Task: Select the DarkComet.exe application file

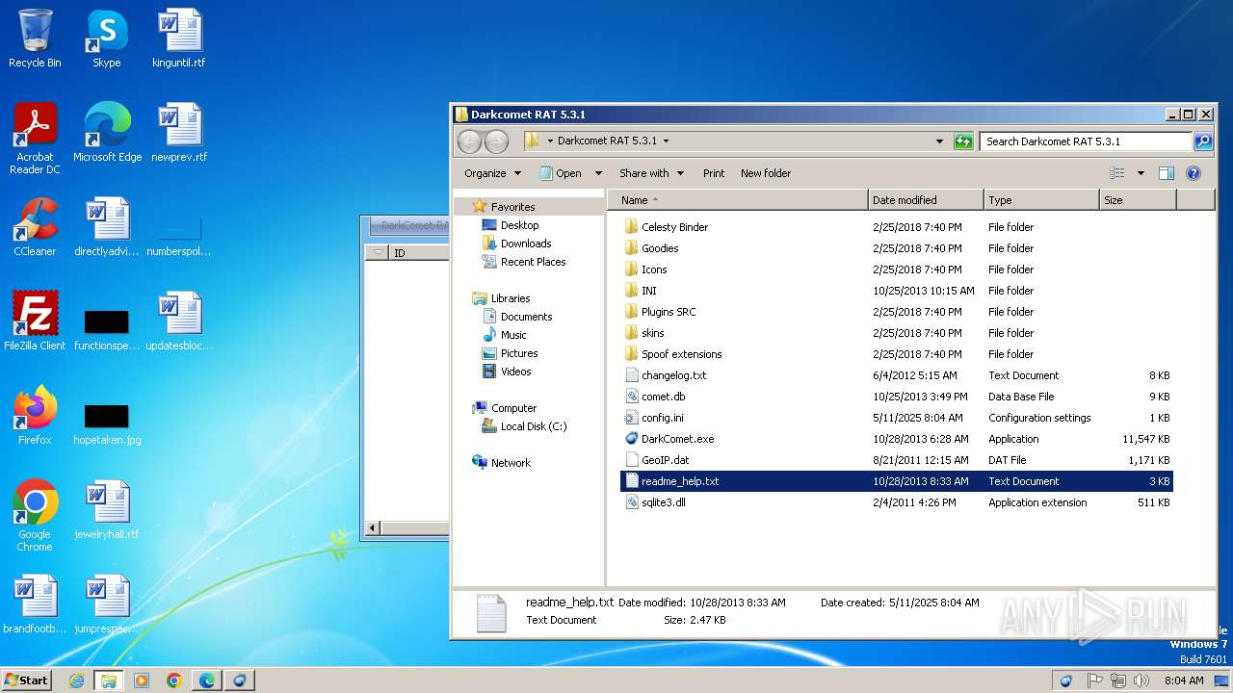Action: tap(677, 439)
